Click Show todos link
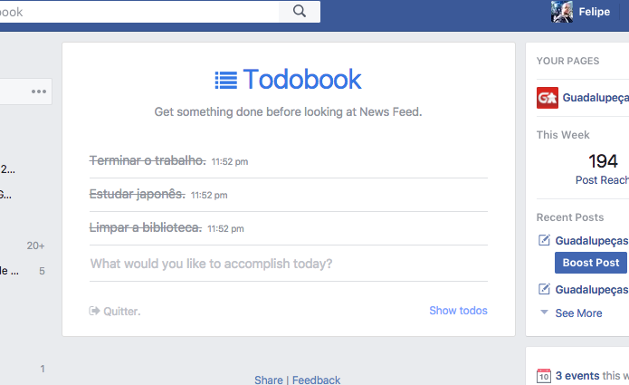The image size is (629, 385). click(x=458, y=311)
